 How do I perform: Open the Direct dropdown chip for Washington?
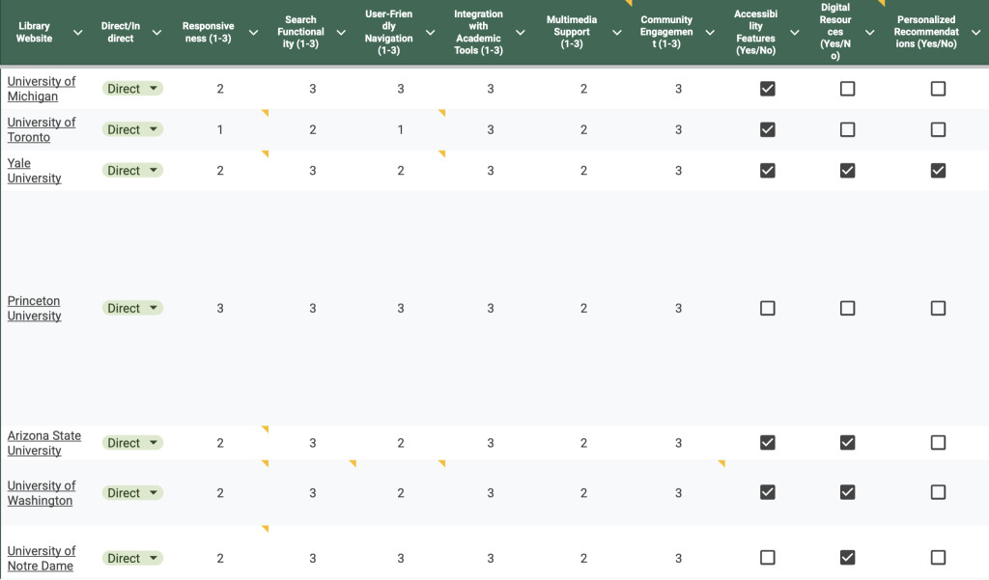132,492
